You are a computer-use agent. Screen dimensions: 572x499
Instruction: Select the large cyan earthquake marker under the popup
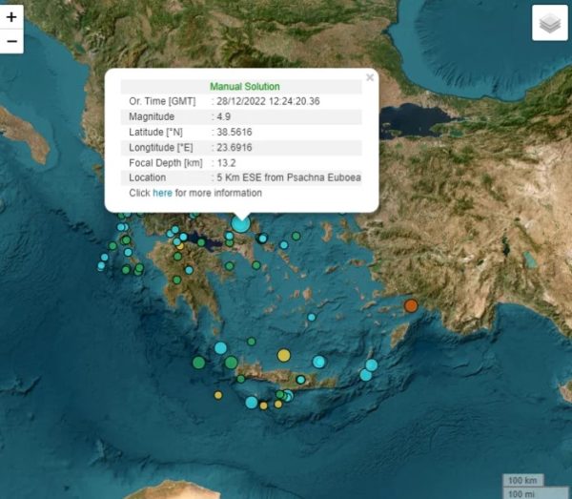(x=241, y=223)
